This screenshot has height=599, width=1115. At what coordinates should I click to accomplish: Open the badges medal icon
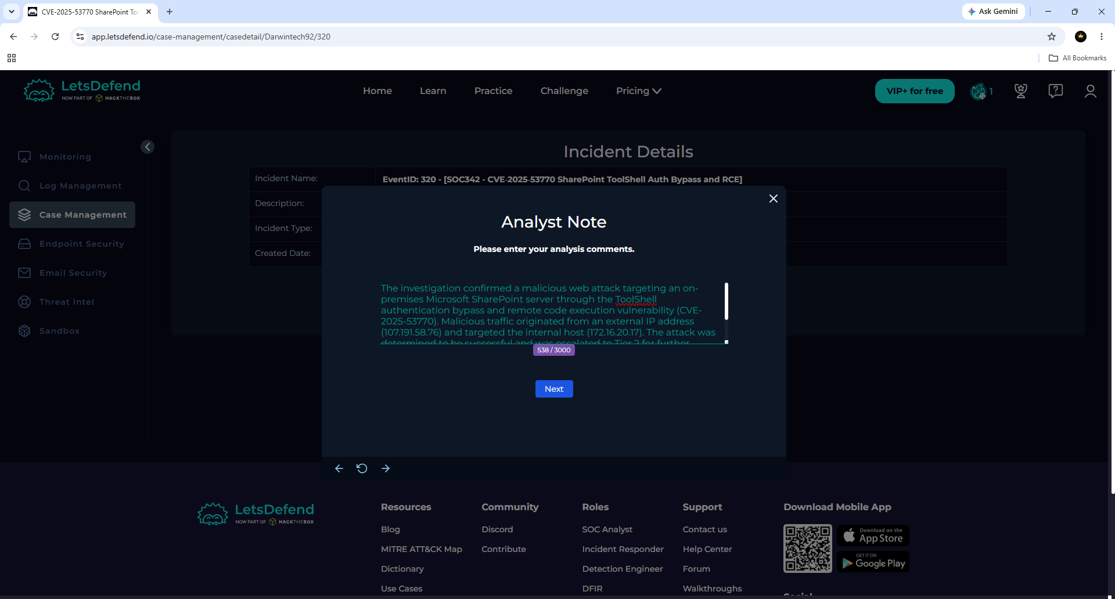[x=1020, y=91]
